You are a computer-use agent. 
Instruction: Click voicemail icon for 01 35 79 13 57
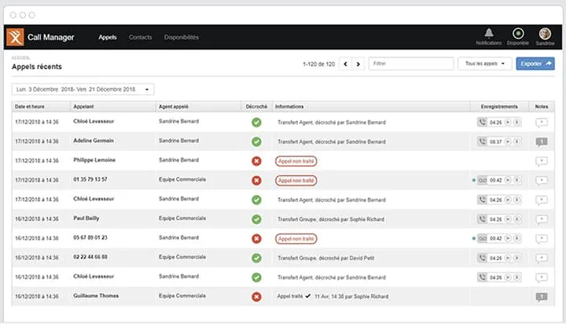482,180
